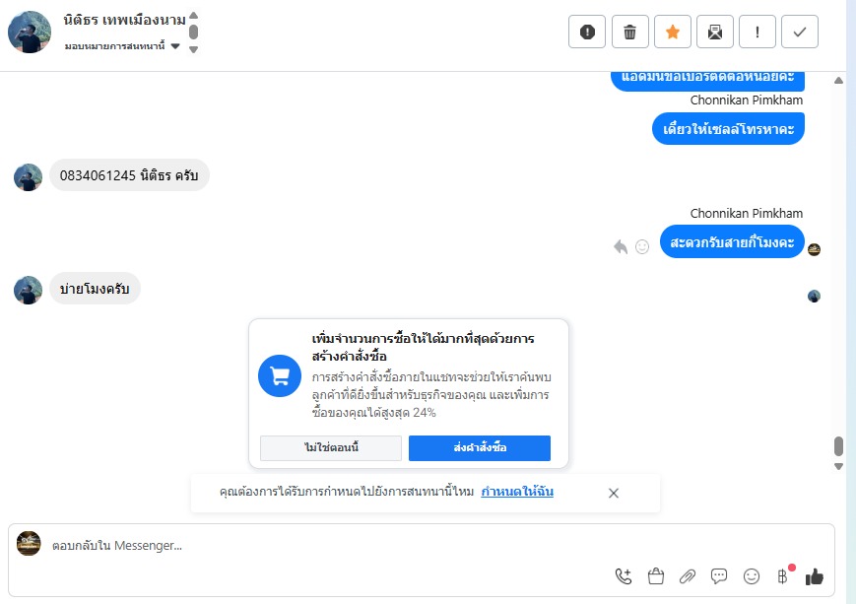
Task: Click the reply arrow beside last sent message
Action: (621, 246)
